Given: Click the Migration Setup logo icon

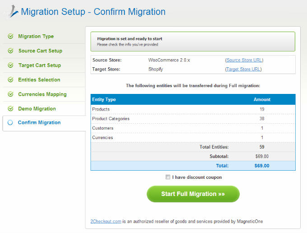Looking at the screenshot, I should click(x=13, y=11).
